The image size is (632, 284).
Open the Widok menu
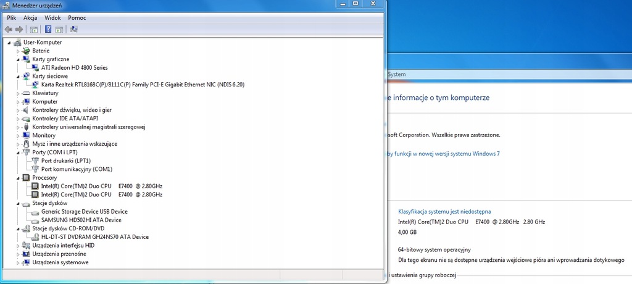point(53,18)
